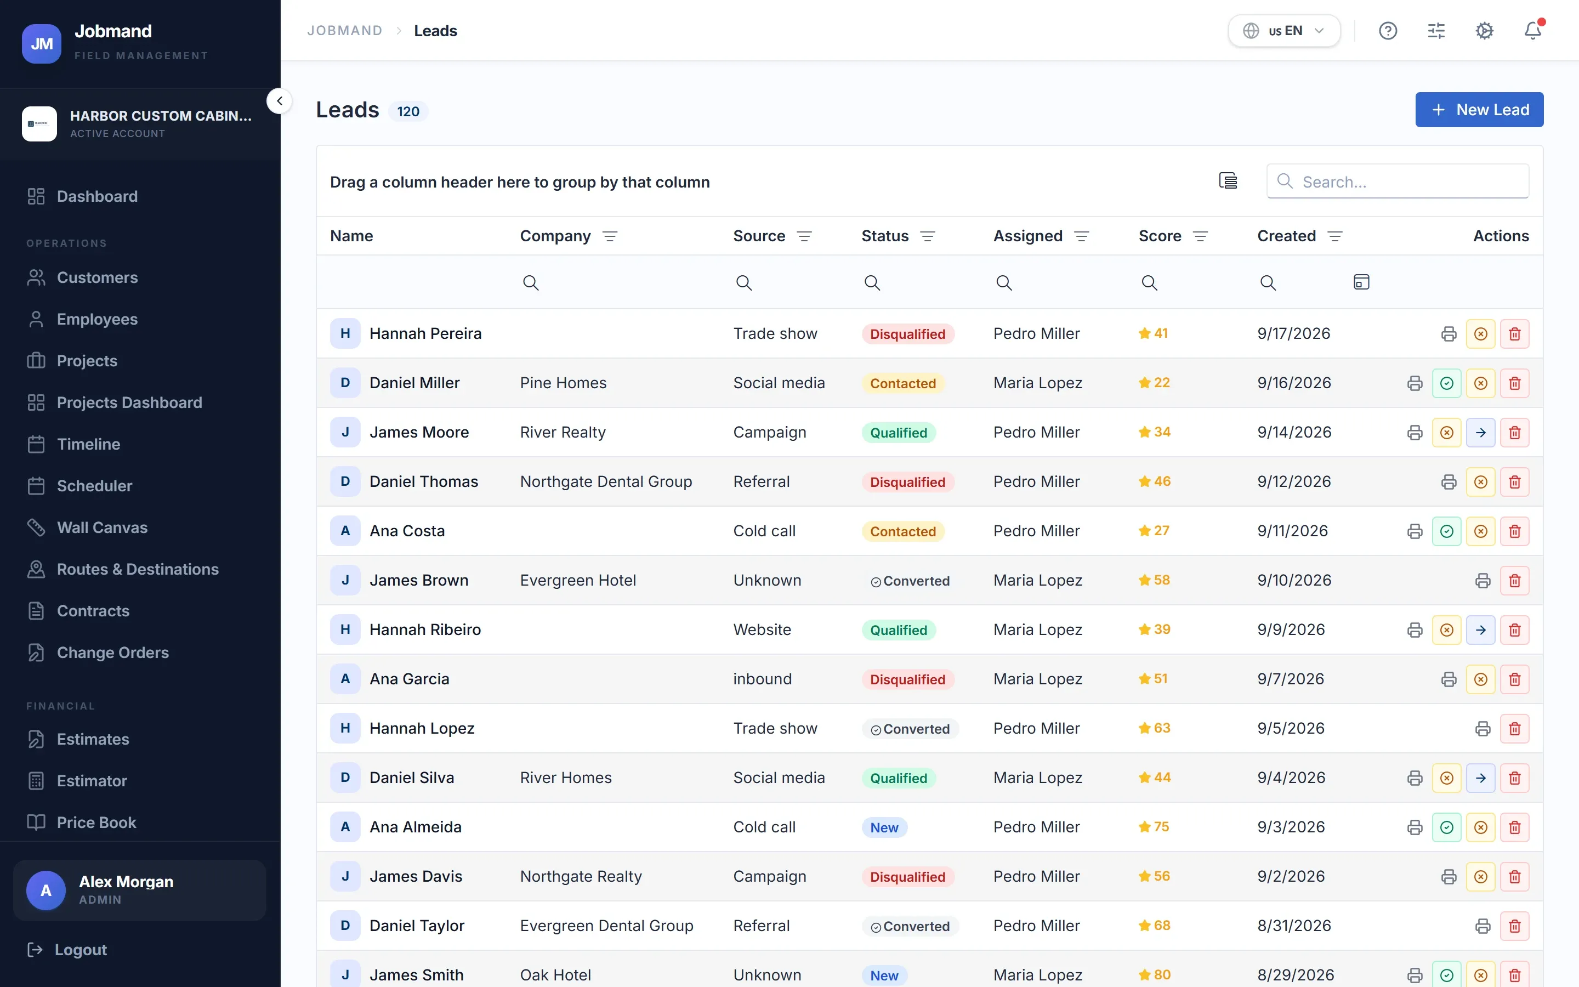Open the Created column filter menu
1579x987 pixels.
click(1334, 236)
